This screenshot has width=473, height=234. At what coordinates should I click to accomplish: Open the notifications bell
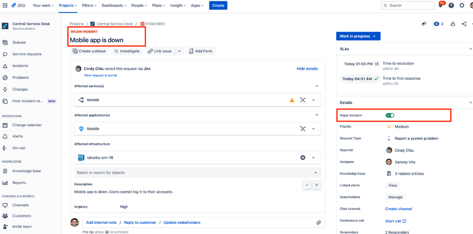point(441,6)
